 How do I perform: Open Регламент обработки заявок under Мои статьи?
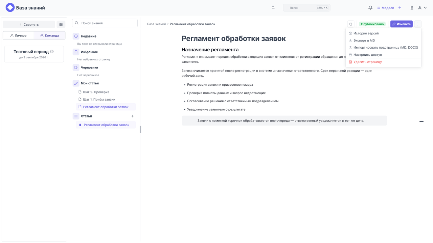coord(106,107)
